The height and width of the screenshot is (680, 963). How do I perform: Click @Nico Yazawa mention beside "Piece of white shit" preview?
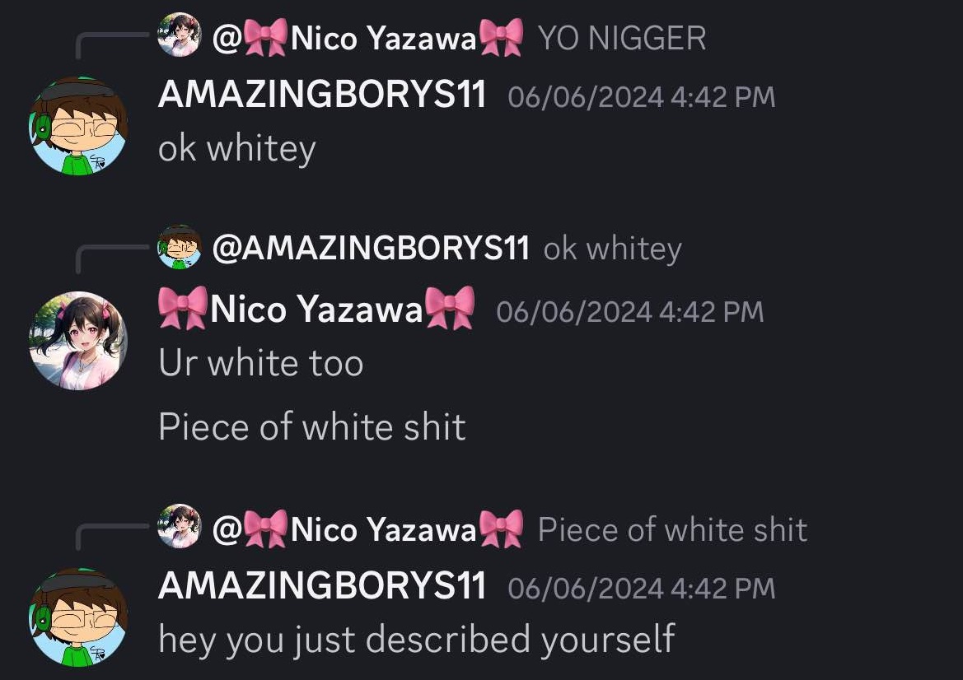(x=367, y=529)
